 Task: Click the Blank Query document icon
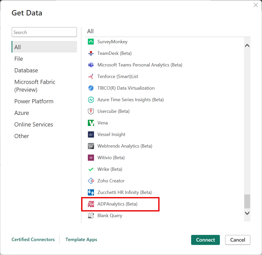coord(91,215)
